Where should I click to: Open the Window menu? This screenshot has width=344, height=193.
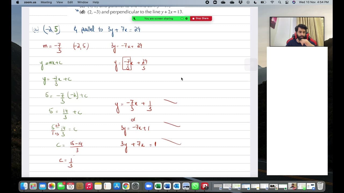coord(83,2)
